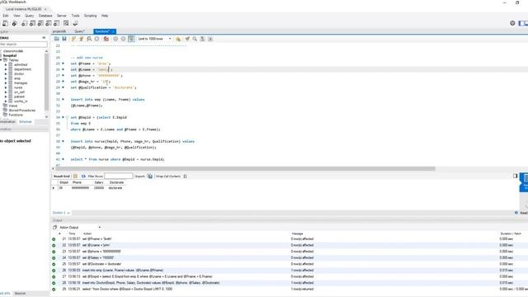Open the Find magnifier in the editor toolbar
The width and height of the screenshot is (528, 297).
(x=195, y=39)
